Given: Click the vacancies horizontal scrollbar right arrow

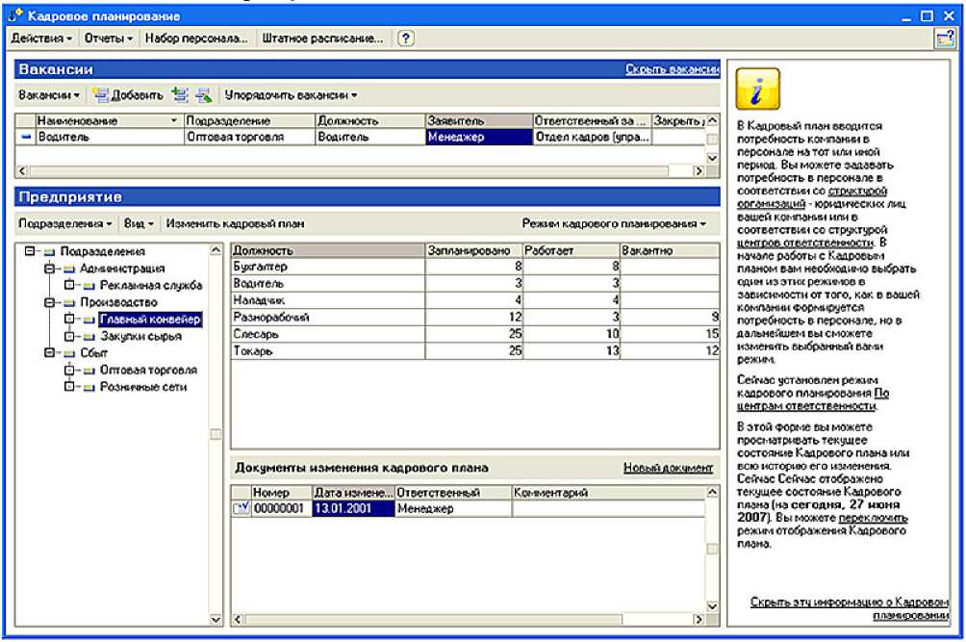Looking at the screenshot, I should [699, 170].
